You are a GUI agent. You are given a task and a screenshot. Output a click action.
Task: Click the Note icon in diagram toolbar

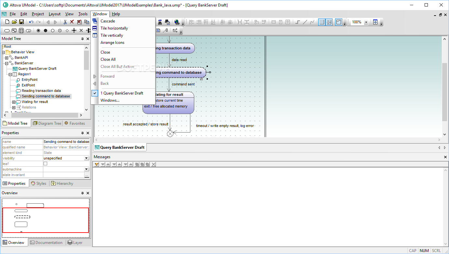[158, 31]
